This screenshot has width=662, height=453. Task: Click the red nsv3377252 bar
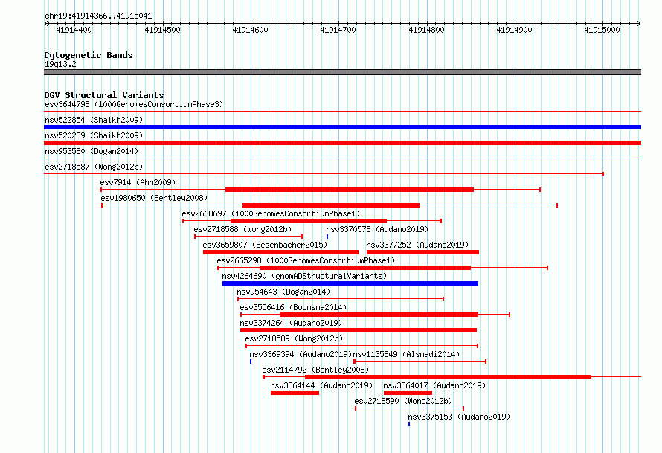click(422, 252)
